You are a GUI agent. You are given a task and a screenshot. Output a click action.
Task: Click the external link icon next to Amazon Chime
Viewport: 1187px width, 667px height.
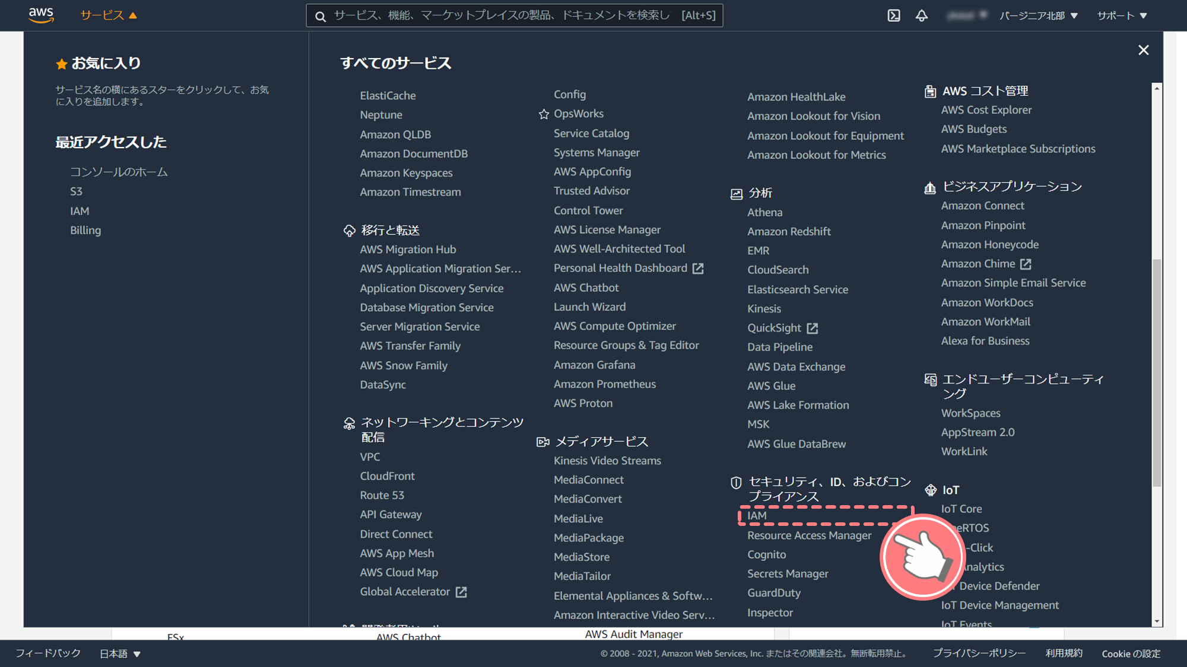coord(1026,264)
